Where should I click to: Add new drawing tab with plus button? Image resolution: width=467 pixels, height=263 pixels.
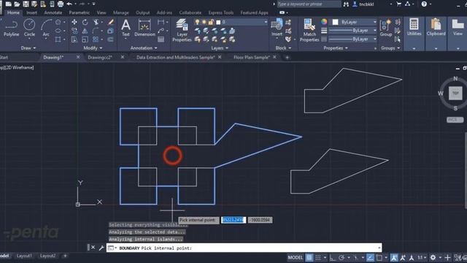287,57
